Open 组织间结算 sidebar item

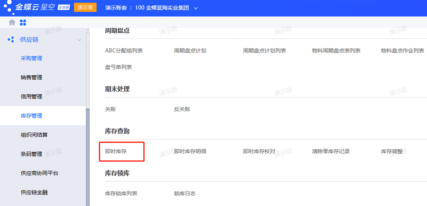pyautogui.click(x=34, y=135)
